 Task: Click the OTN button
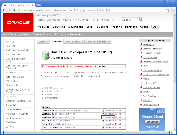pos(155,27)
